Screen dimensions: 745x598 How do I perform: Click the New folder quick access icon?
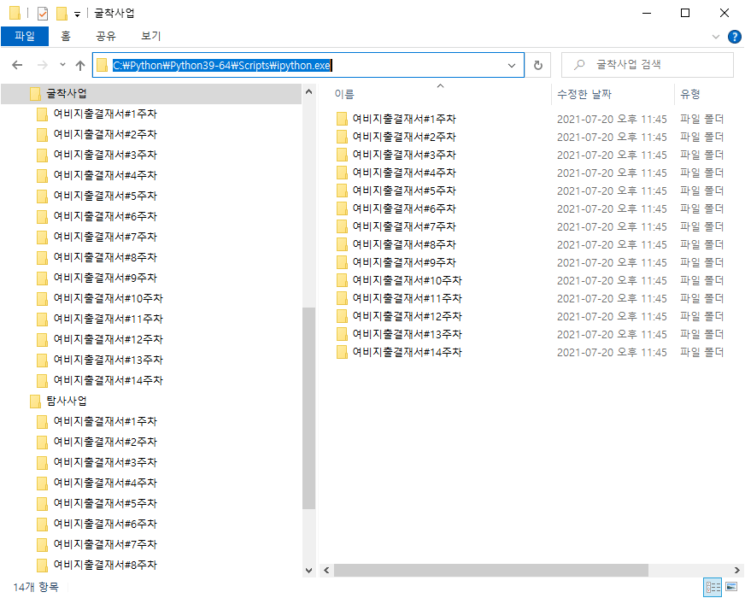pos(62,14)
